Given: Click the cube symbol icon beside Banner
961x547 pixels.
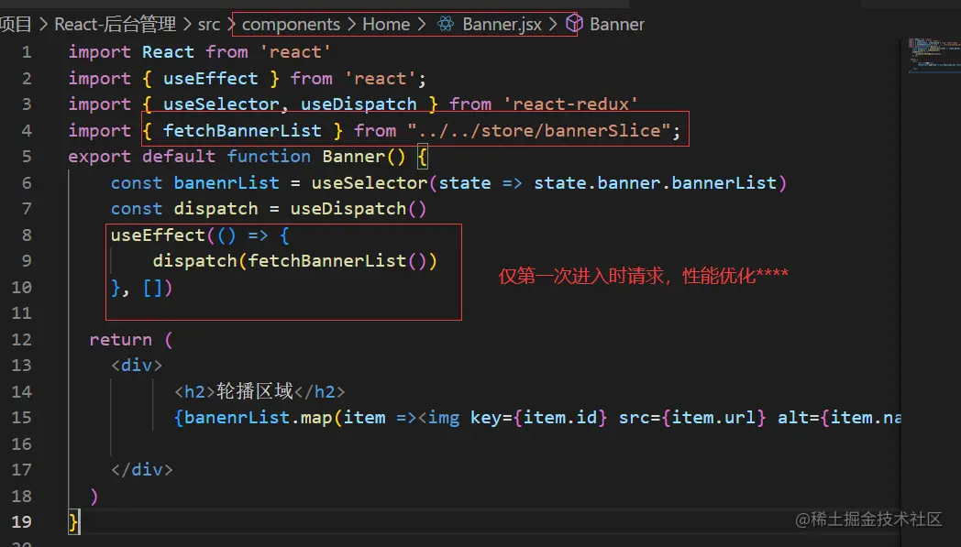Looking at the screenshot, I should 574,23.
